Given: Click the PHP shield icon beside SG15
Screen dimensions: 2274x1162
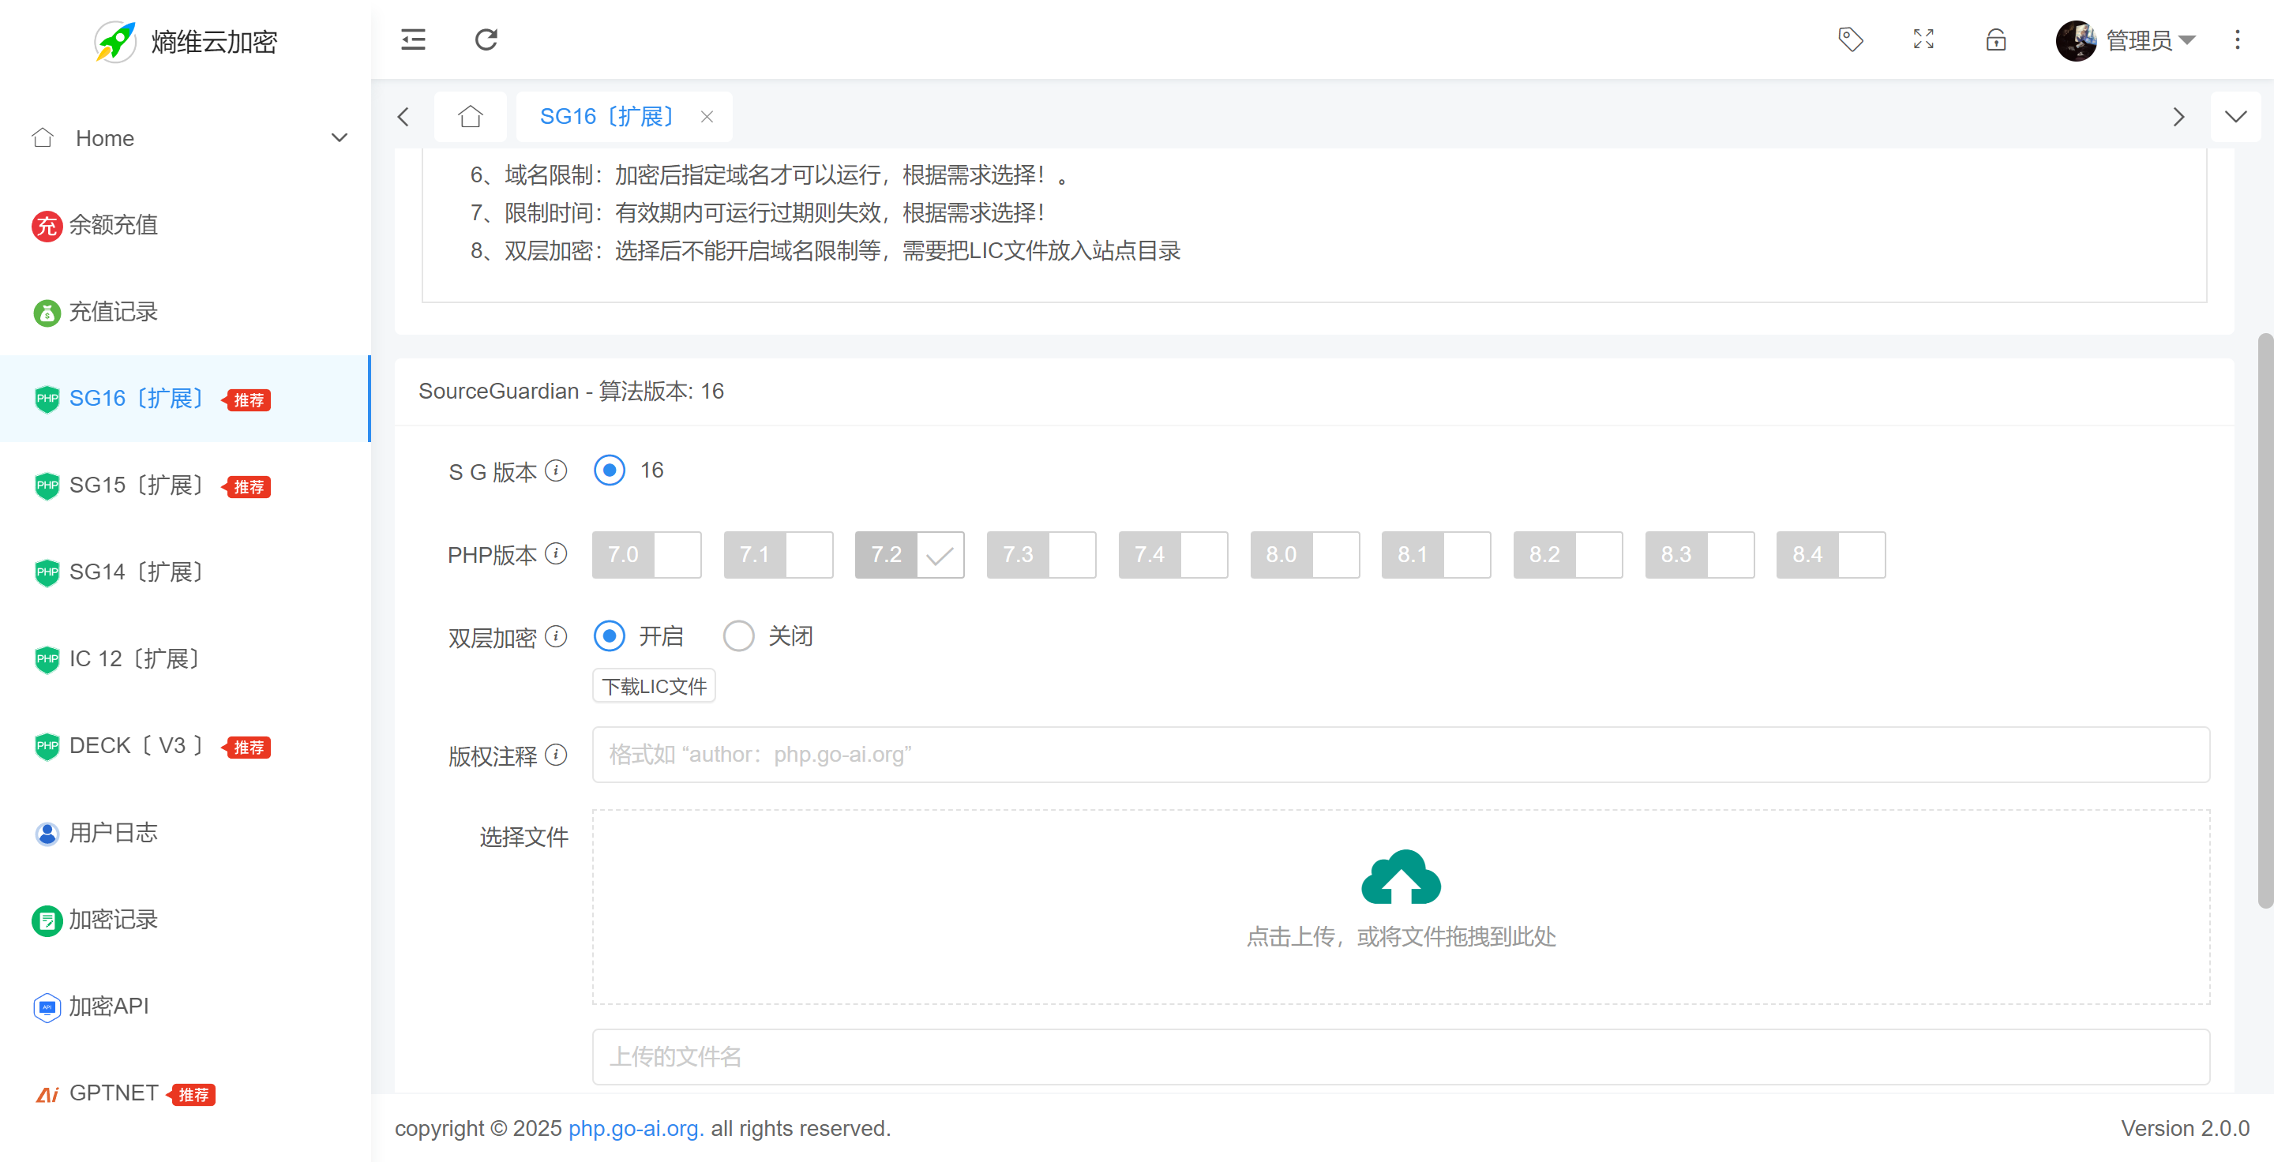Looking at the screenshot, I should tap(47, 485).
